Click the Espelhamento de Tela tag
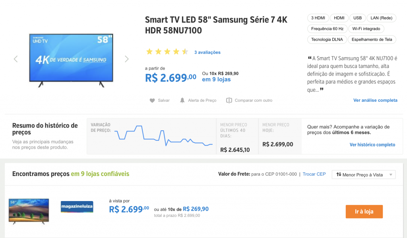407x238 pixels. point(372,39)
